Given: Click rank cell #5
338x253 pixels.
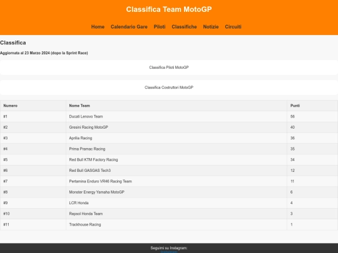Looking at the screenshot, I should 33,160.
